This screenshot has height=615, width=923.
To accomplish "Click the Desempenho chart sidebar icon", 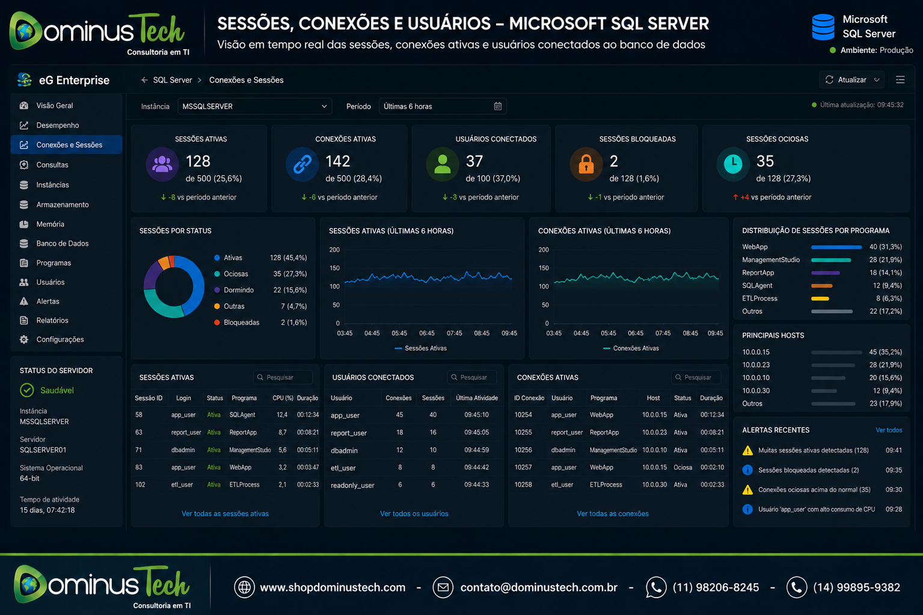I will (24, 126).
